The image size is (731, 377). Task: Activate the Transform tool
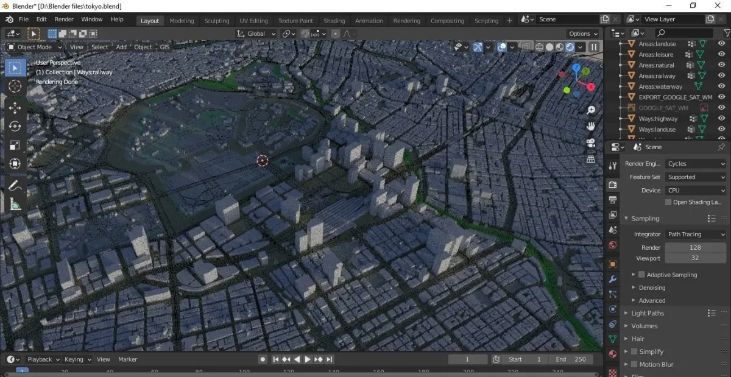coord(15,164)
